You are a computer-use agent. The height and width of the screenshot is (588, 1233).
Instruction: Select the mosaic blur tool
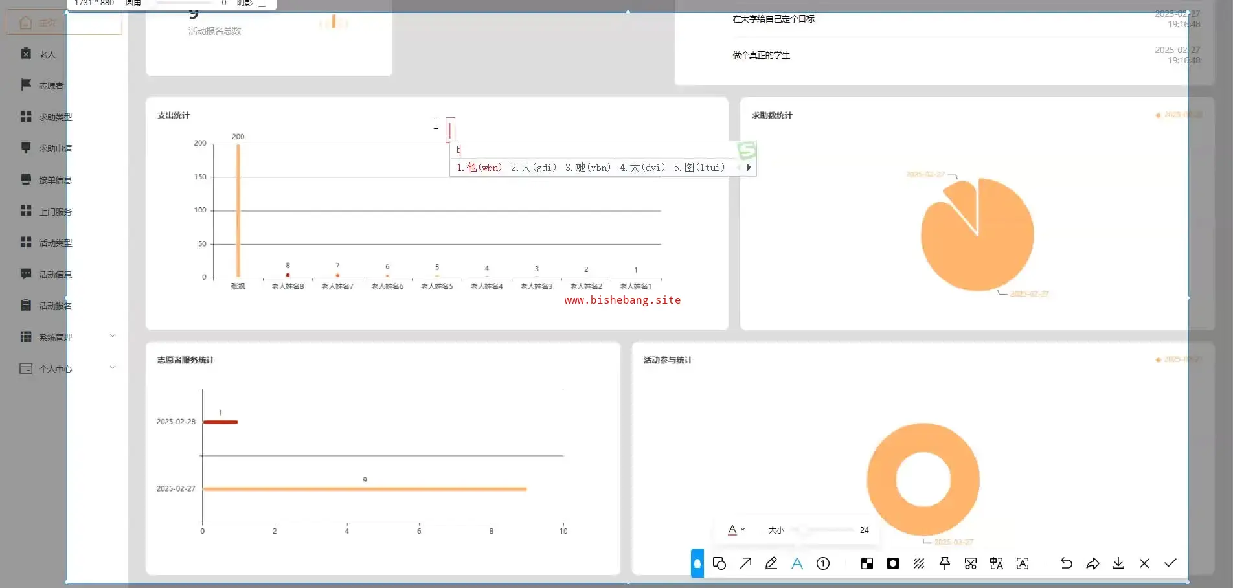tap(867, 563)
